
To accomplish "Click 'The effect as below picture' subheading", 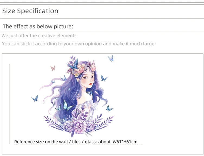I will 38,27.
